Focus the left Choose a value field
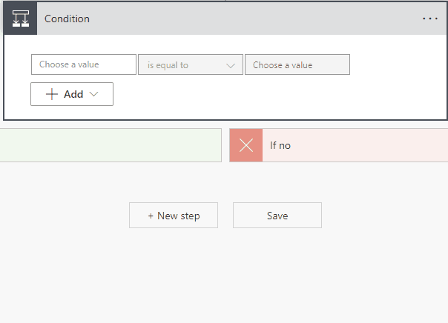448x323 pixels. pos(84,64)
